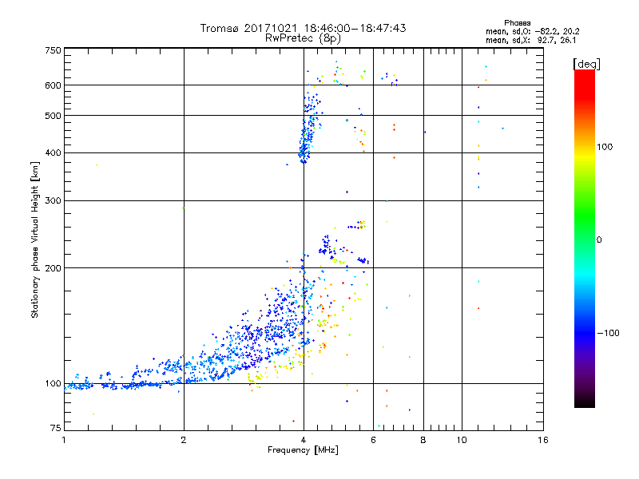Click the "mean, sd,O: -82.2, 20.2" line
Image resolution: width=639 pixels, height=479 pixels.
532,31
